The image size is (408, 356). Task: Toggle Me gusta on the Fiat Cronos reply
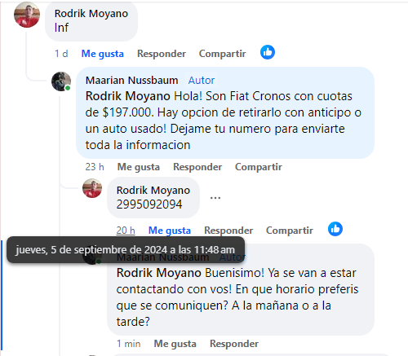pos(139,167)
